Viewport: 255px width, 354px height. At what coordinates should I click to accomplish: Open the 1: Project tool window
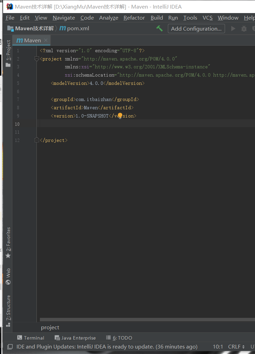[8, 53]
